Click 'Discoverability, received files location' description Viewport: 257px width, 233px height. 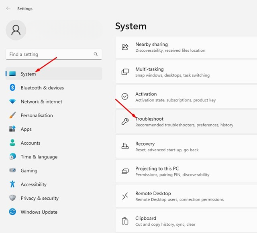(170, 51)
